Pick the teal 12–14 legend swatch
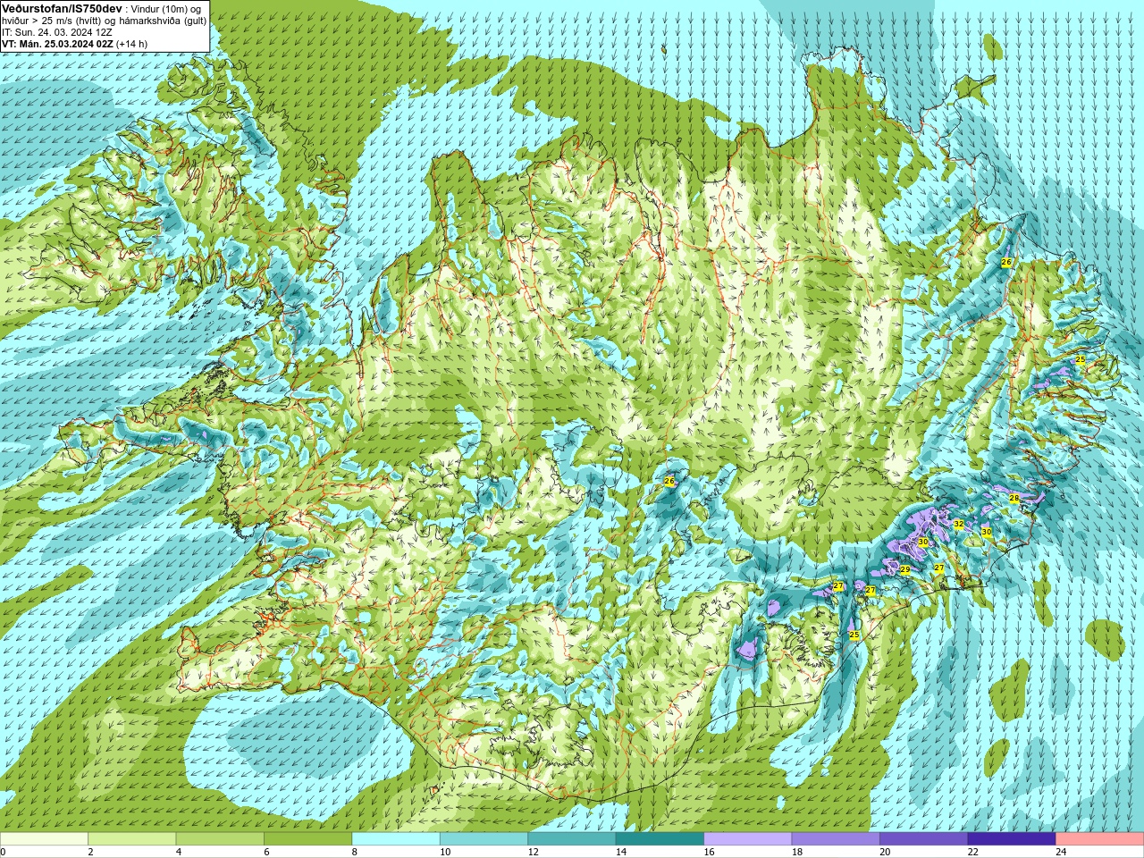Viewport: 1144px width, 858px height. [x=572, y=839]
